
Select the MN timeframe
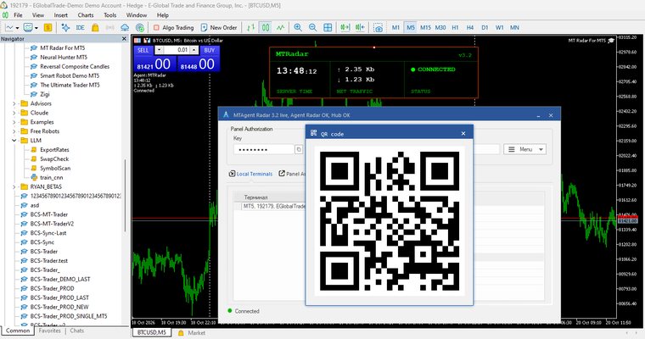tap(514, 27)
